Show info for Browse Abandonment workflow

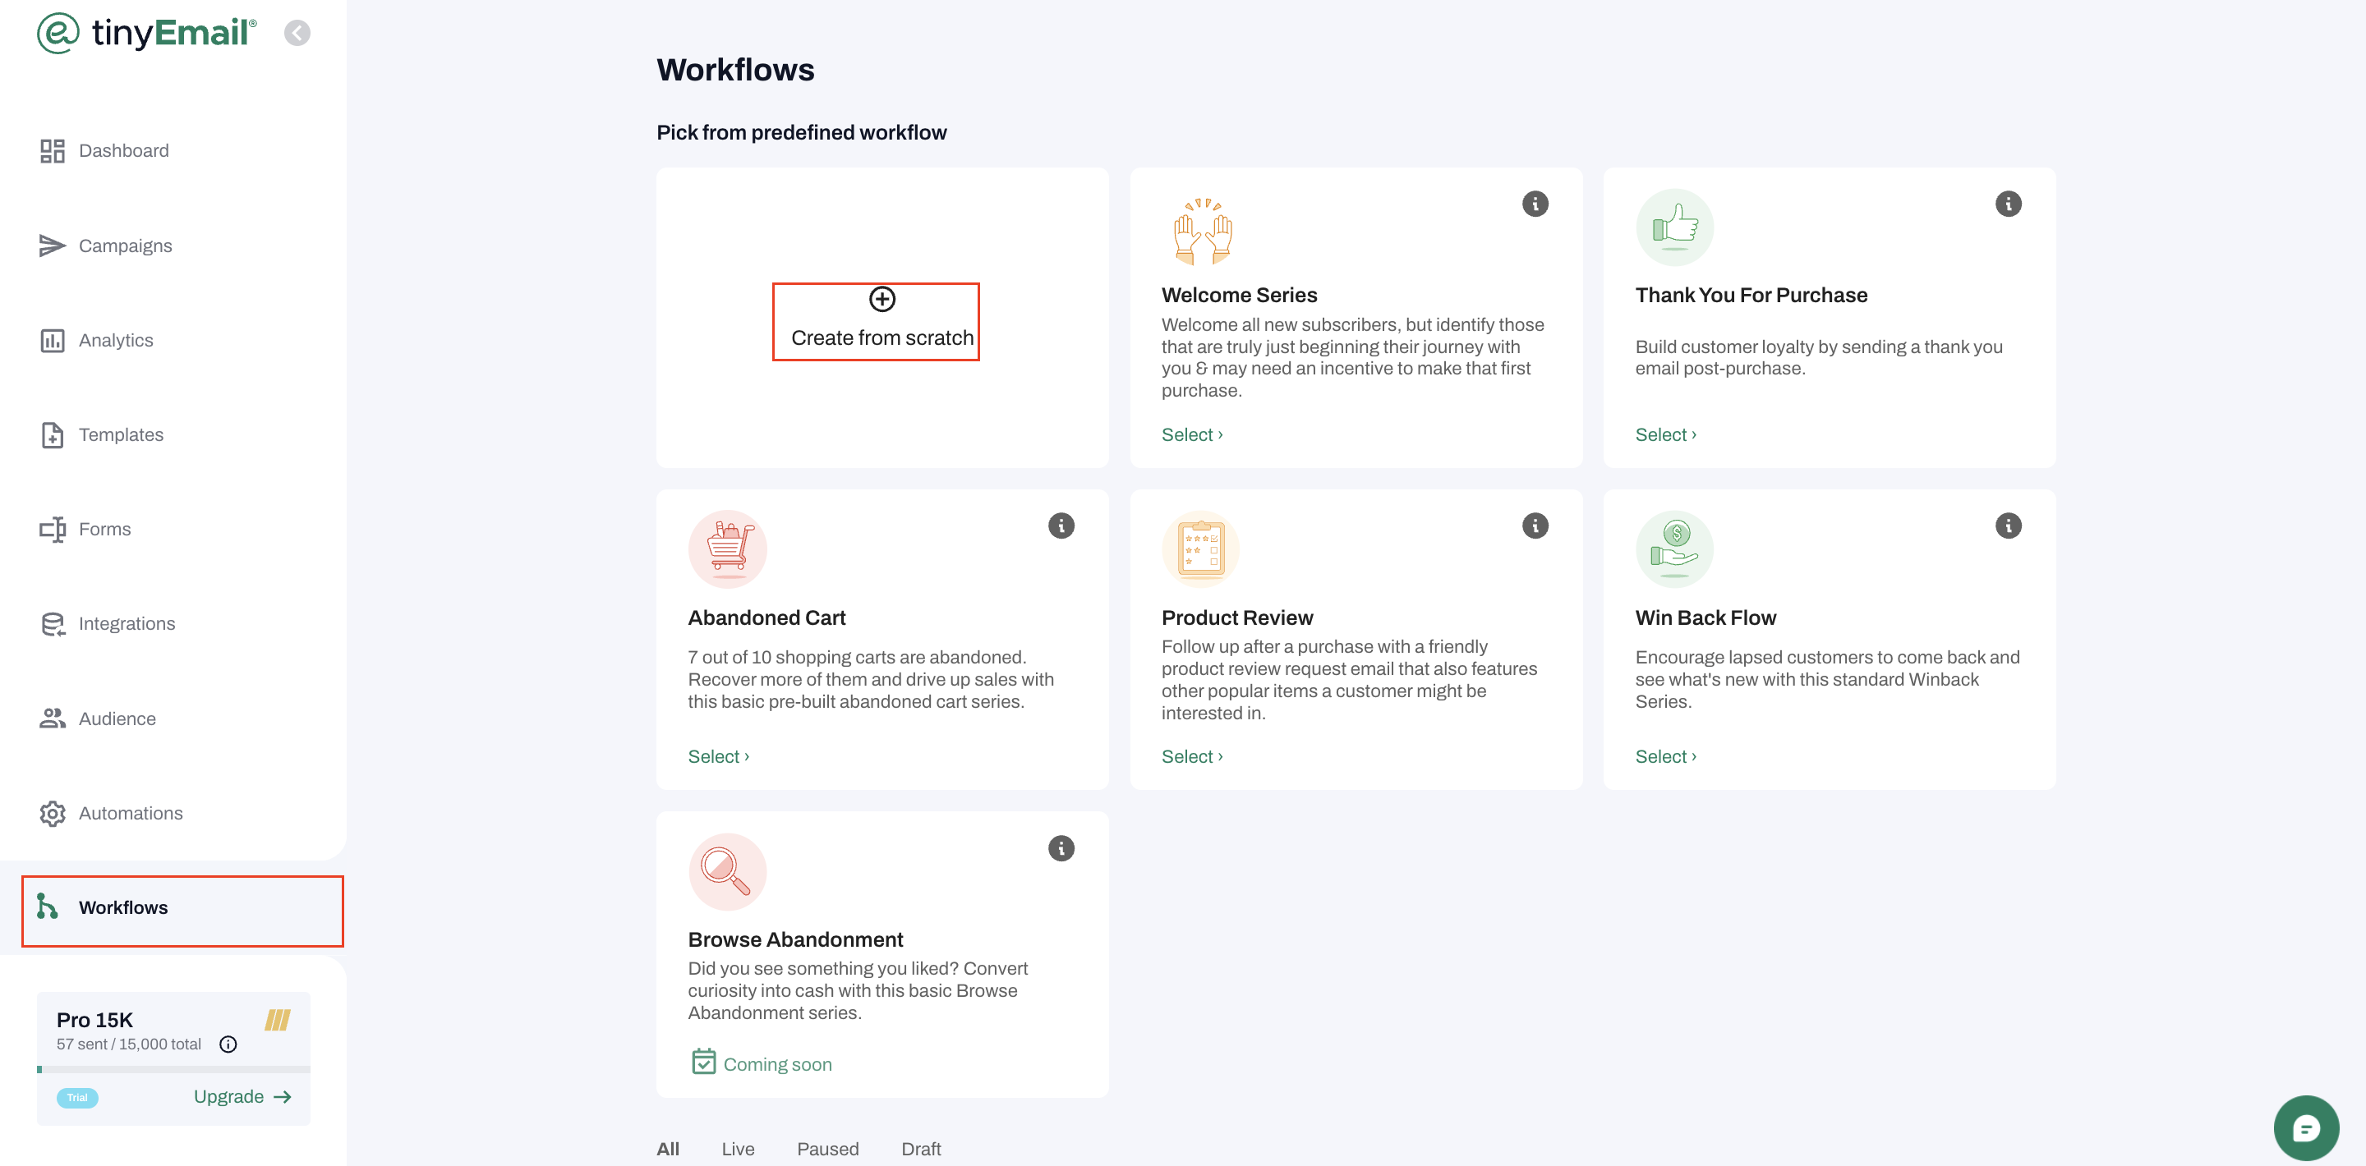click(x=1061, y=848)
